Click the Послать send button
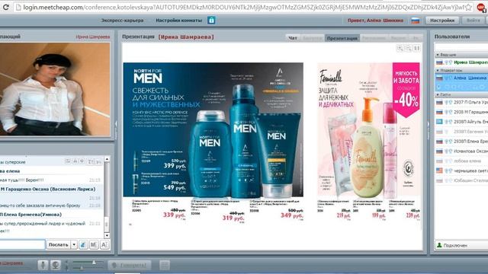The height and width of the screenshot is (274, 488). pos(58,245)
